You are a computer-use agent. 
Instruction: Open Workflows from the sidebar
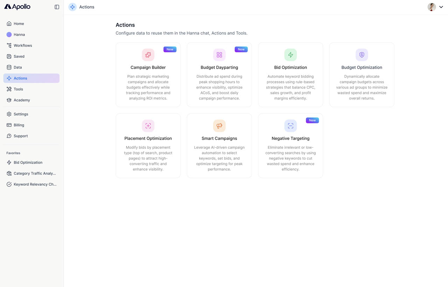(x=22, y=45)
